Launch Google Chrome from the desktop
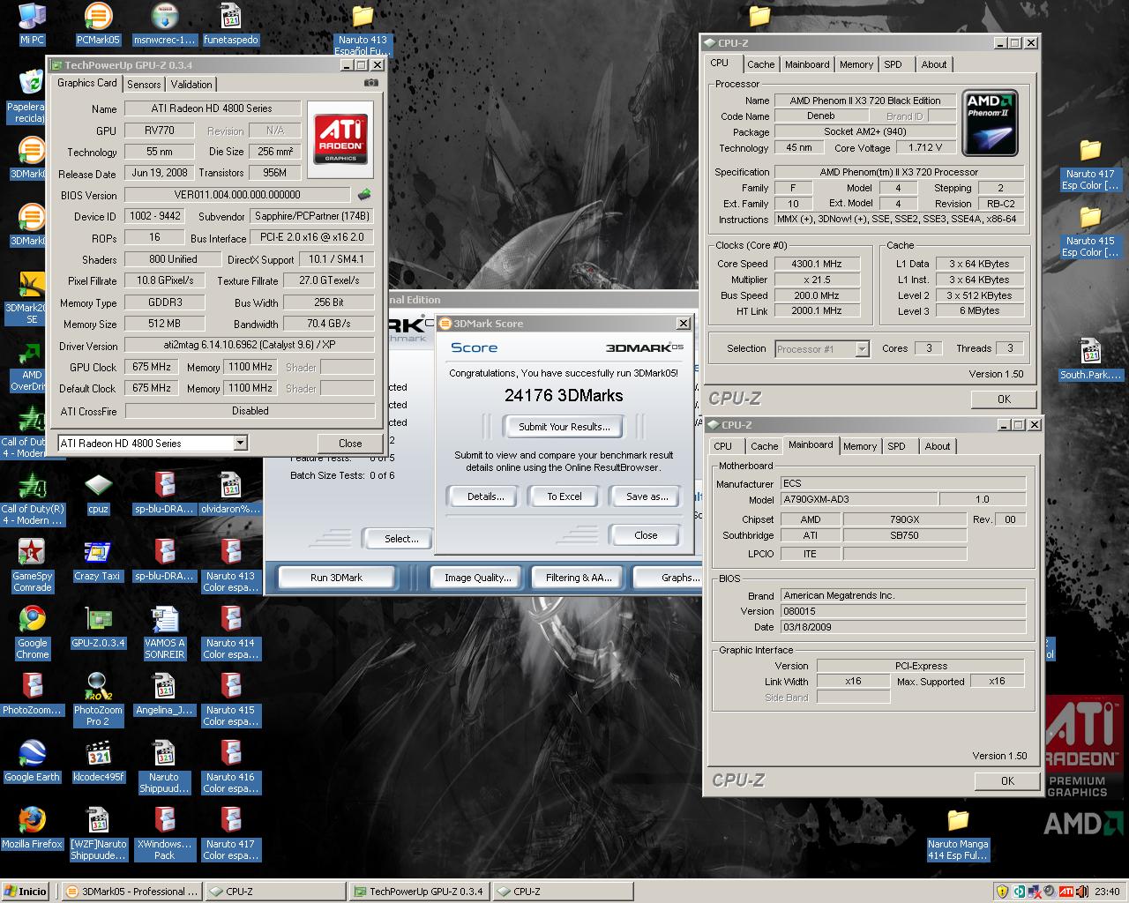This screenshot has height=903, width=1129. tap(32, 632)
